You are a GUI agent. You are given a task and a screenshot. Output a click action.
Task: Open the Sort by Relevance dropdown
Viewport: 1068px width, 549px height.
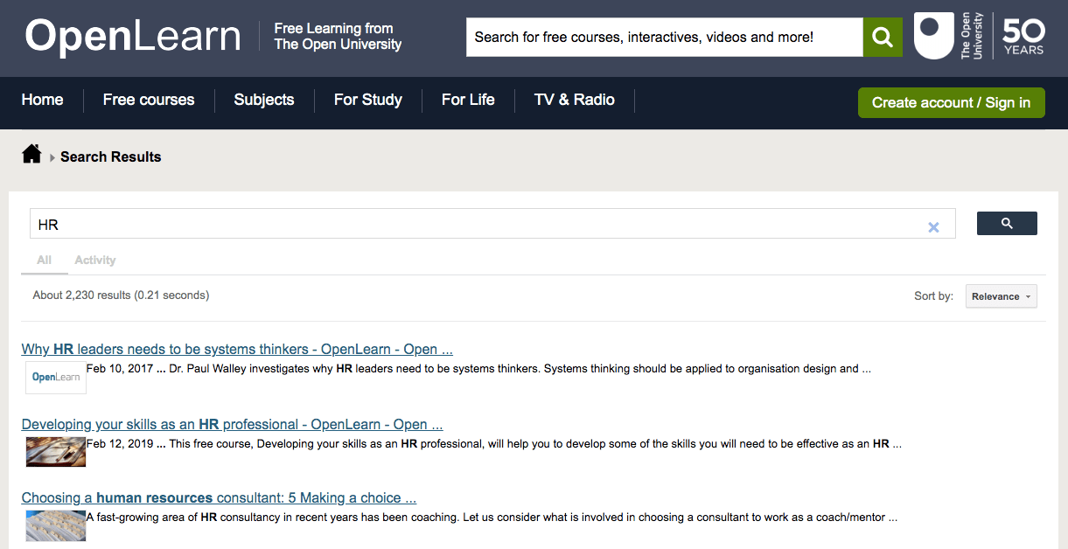point(1002,296)
